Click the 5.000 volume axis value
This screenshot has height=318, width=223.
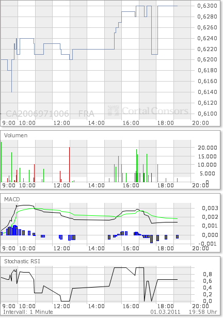208,173
